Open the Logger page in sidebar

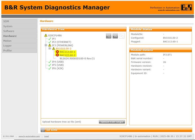[19, 46]
